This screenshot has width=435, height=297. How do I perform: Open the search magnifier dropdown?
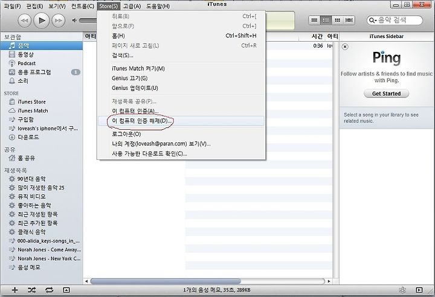pyautogui.click(x=372, y=21)
